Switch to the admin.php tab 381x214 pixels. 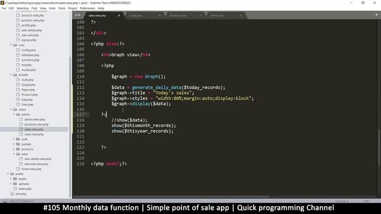click(217, 15)
